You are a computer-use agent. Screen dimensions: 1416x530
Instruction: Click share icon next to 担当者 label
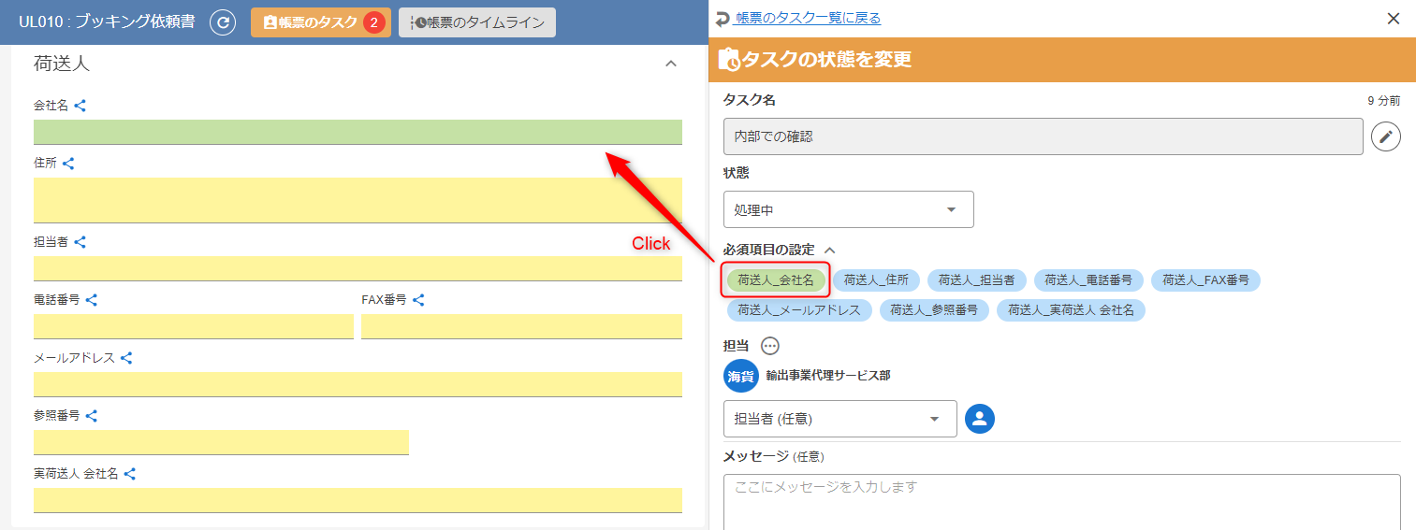tap(80, 242)
